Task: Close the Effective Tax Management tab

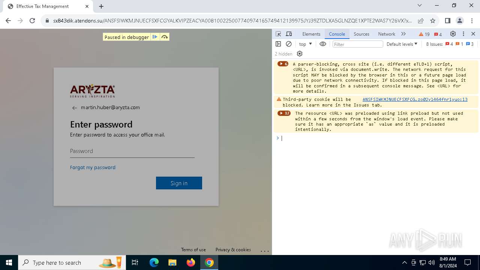Action: click(87, 6)
